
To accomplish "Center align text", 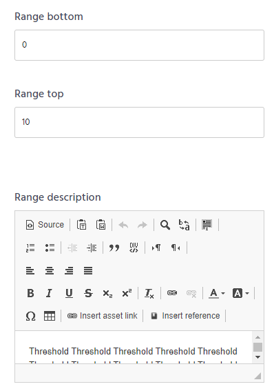I will point(50,270).
